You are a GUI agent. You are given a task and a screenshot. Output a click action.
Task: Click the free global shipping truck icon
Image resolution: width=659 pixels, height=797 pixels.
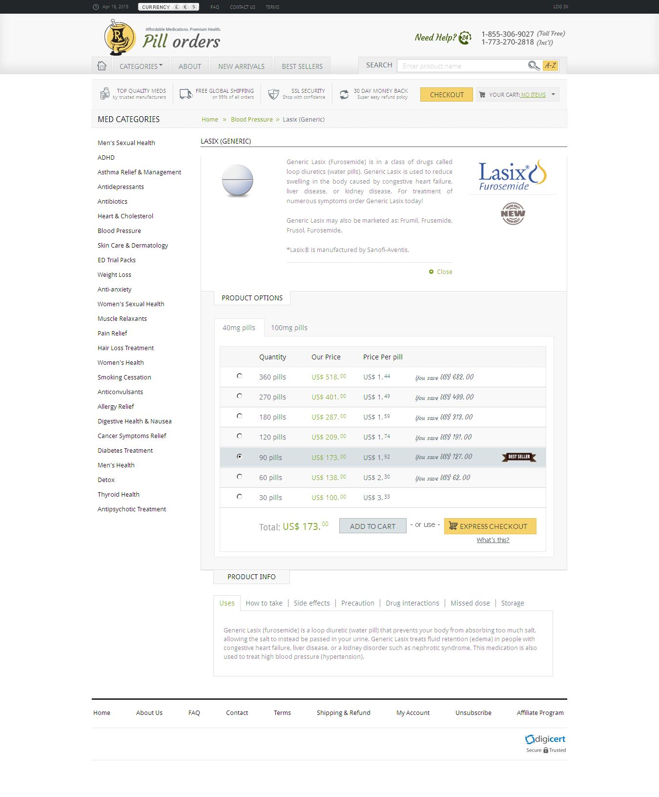(x=185, y=94)
